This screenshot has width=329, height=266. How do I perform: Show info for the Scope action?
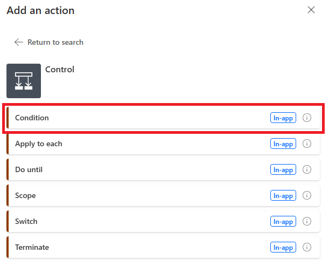(307, 195)
